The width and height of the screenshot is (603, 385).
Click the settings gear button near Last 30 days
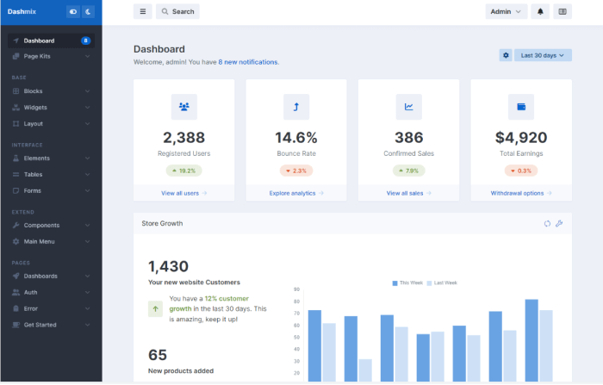pos(506,55)
